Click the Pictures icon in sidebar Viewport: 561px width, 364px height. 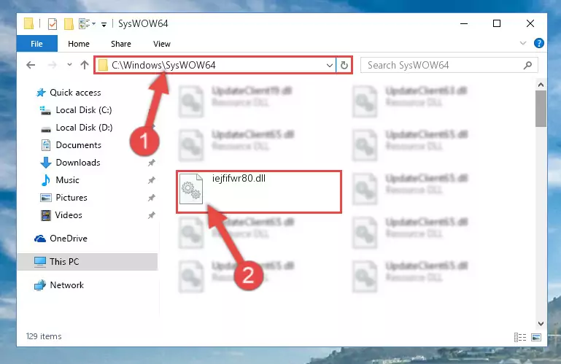(46, 198)
